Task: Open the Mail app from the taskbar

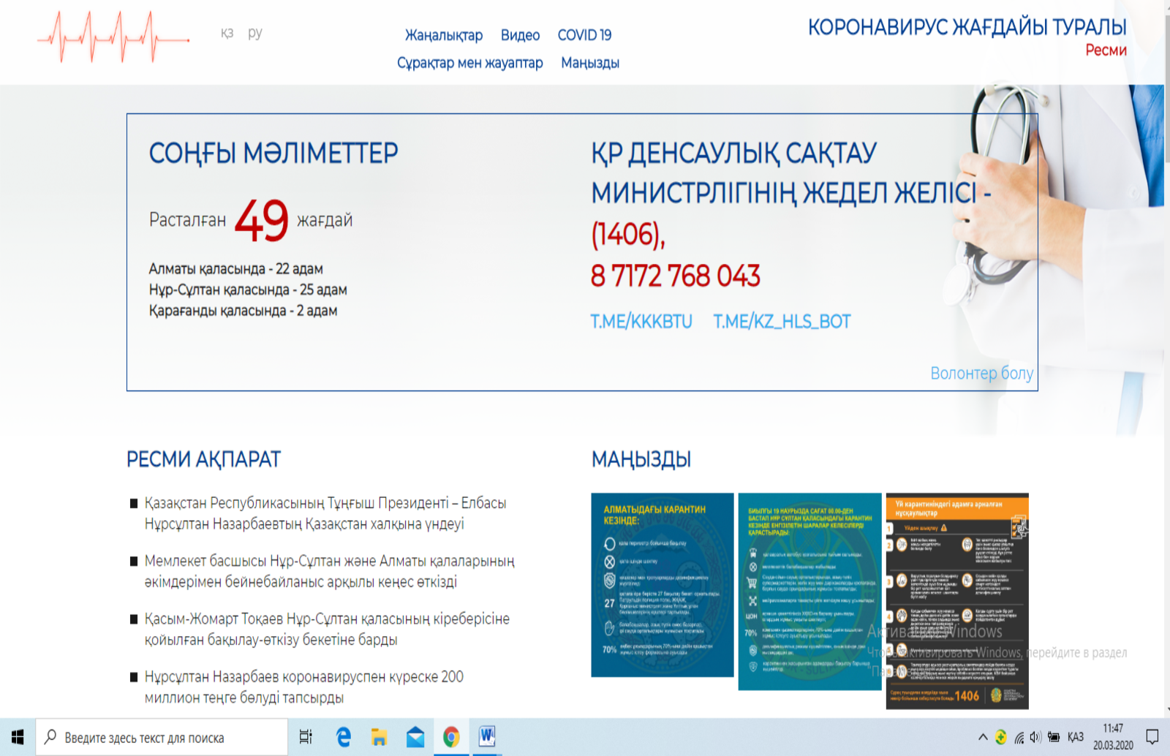Action: coord(415,737)
